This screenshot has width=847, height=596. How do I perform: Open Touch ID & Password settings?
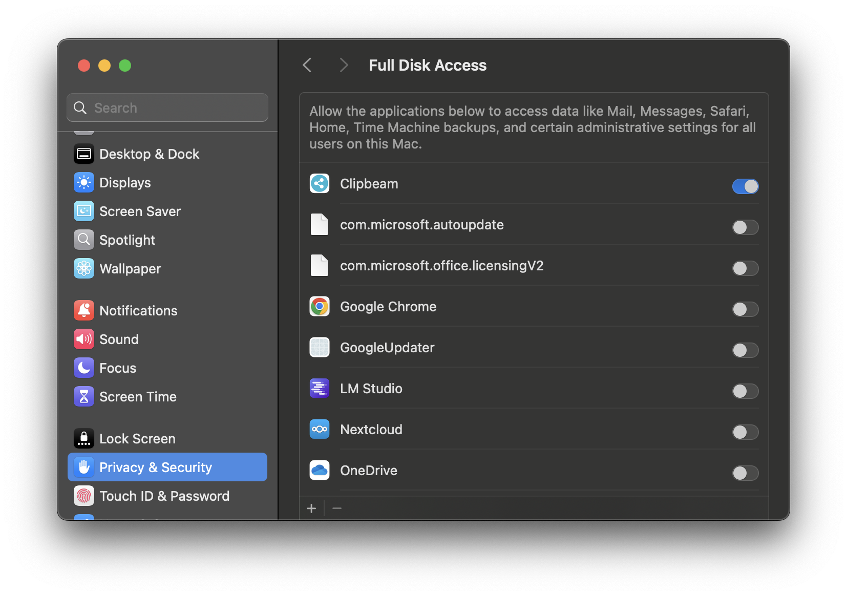point(167,496)
